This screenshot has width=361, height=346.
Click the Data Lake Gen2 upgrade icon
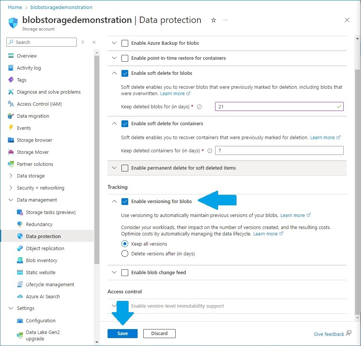pos(20,335)
